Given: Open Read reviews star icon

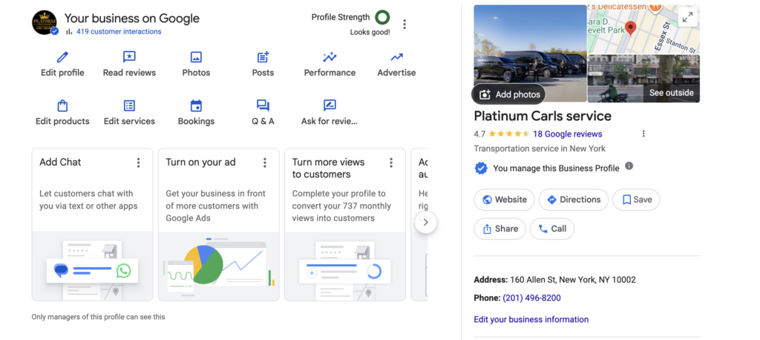Looking at the screenshot, I should 129,58.
